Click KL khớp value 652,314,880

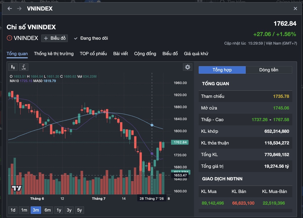277,131
